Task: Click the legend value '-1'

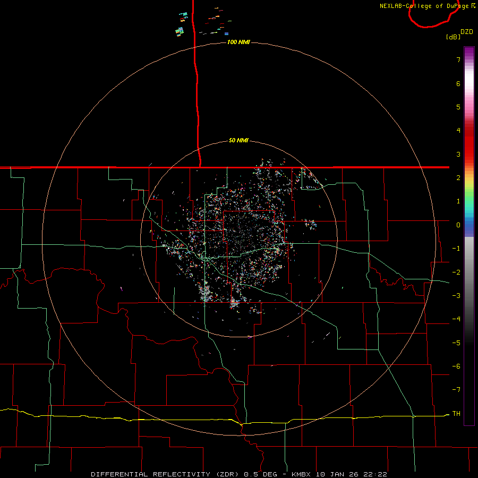Action: pyautogui.click(x=456, y=249)
